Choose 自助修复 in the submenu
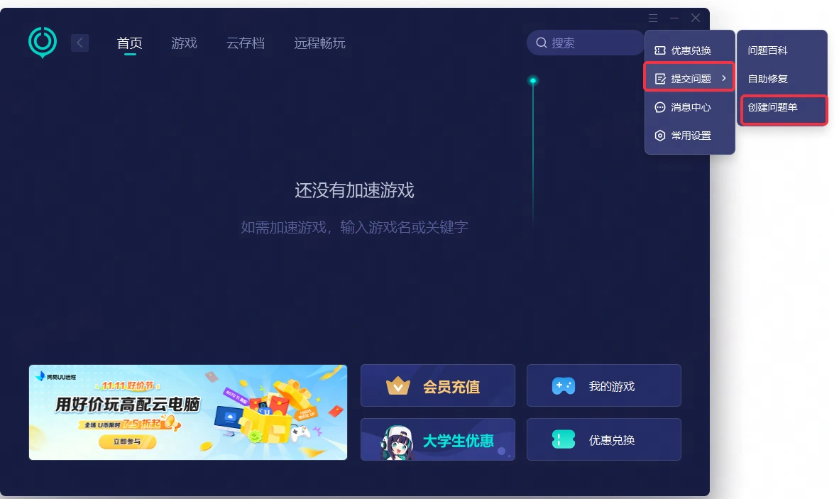Viewport: 839px width, 499px height. point(768,79)
